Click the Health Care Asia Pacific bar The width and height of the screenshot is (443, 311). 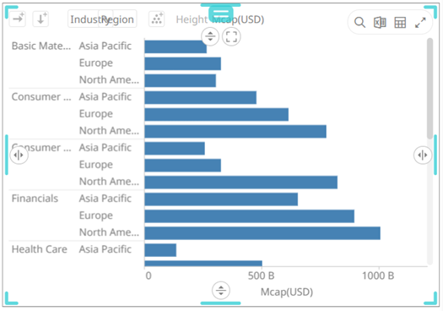160,250
